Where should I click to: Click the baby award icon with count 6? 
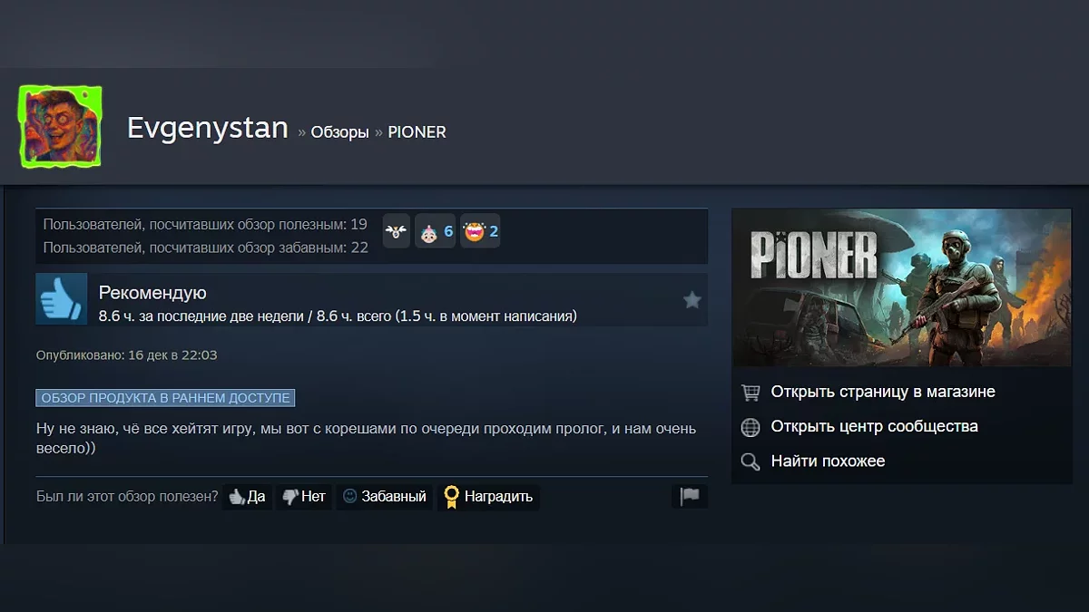[x=435, y=232]
